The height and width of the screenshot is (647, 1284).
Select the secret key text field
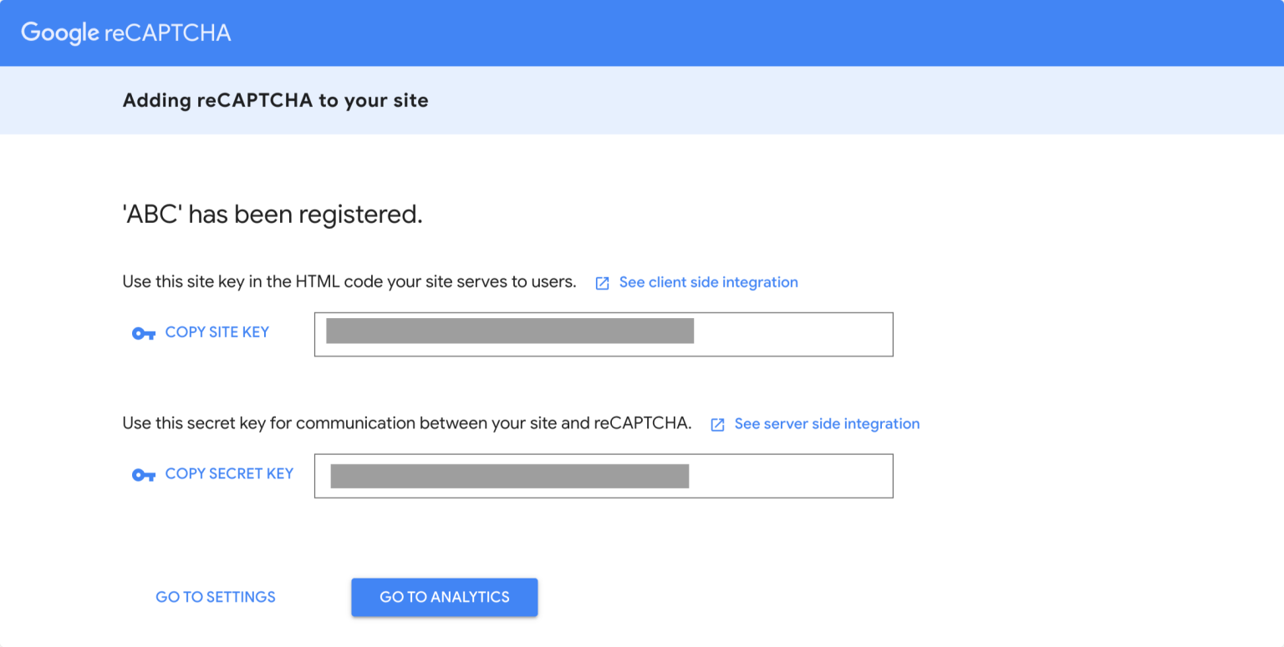click(794, 476)
